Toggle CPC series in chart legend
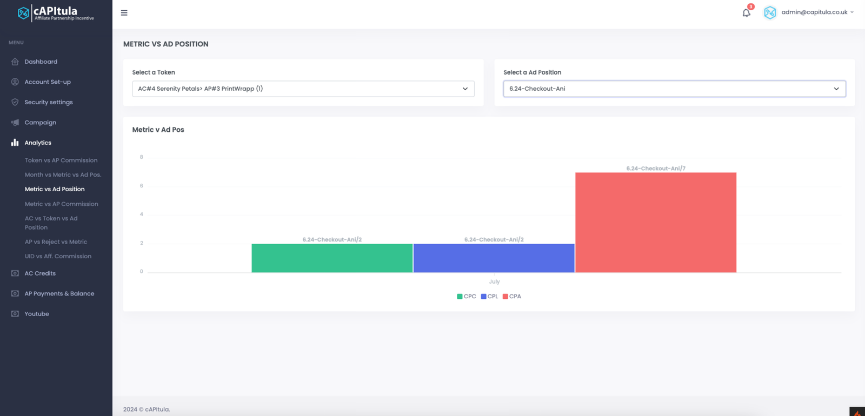 point(467,297)
